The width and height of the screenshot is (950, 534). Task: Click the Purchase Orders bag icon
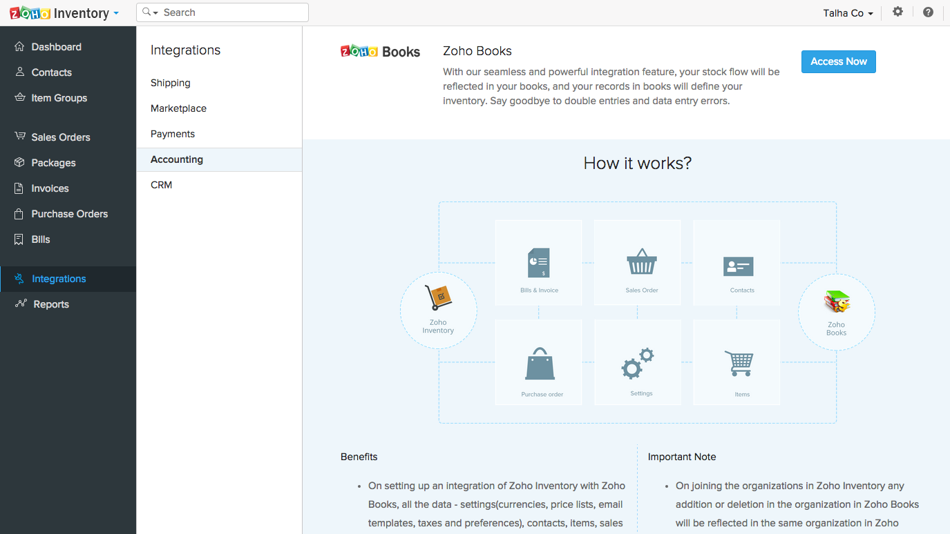coord(19,213)
